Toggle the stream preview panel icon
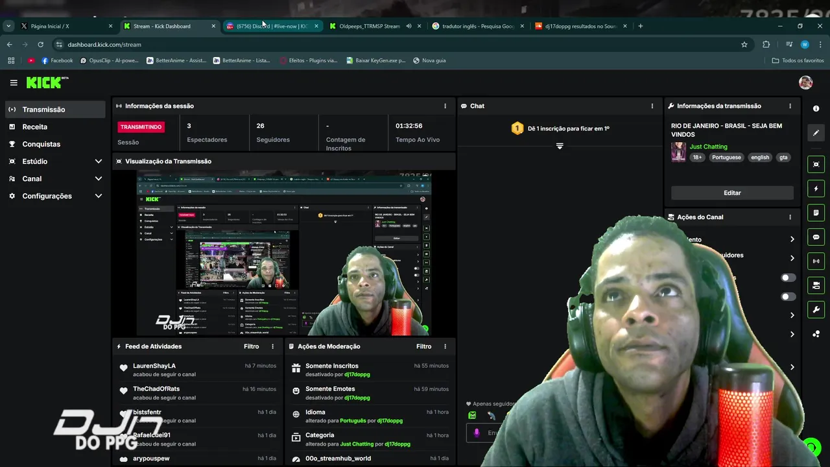Screen dimensions: 830x467 (816, 165)
